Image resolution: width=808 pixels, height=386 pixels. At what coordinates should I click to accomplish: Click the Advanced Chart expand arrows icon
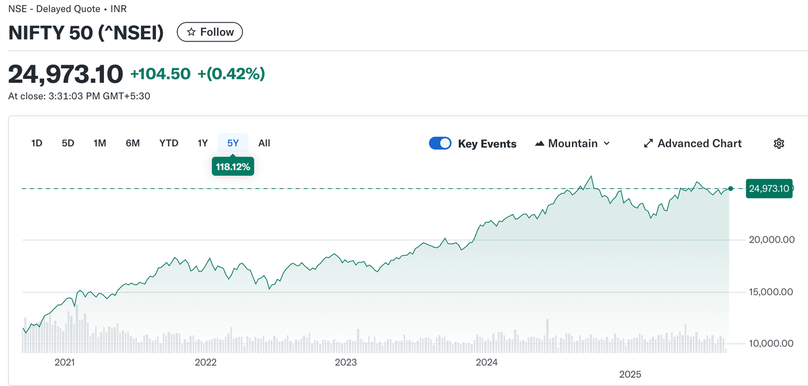click(x=648, y=143)
